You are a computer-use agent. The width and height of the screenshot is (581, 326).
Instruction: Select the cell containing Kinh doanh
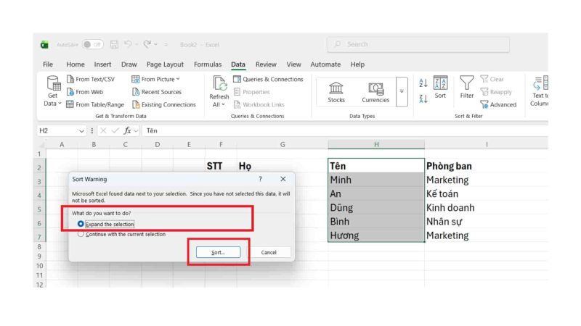(486, 208)
